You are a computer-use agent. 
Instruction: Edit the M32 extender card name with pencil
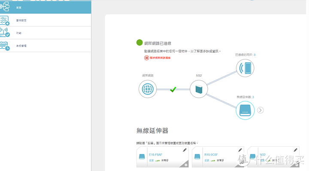(295, 150)
